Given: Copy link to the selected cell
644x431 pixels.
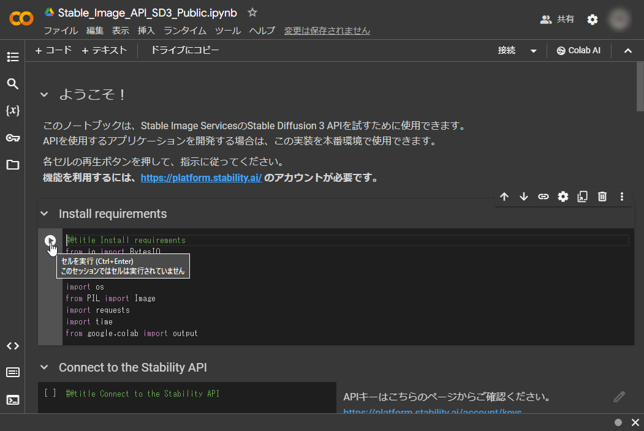Looking at the screenshot, I should (544, 197).
